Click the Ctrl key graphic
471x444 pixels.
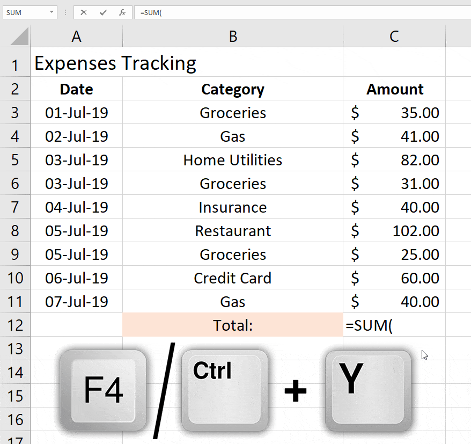point(224,388)
